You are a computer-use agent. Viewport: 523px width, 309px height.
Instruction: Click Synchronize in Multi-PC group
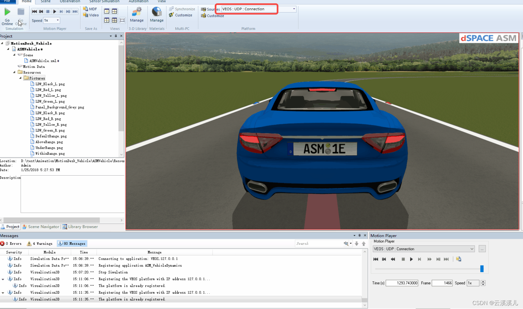point(182,9)
